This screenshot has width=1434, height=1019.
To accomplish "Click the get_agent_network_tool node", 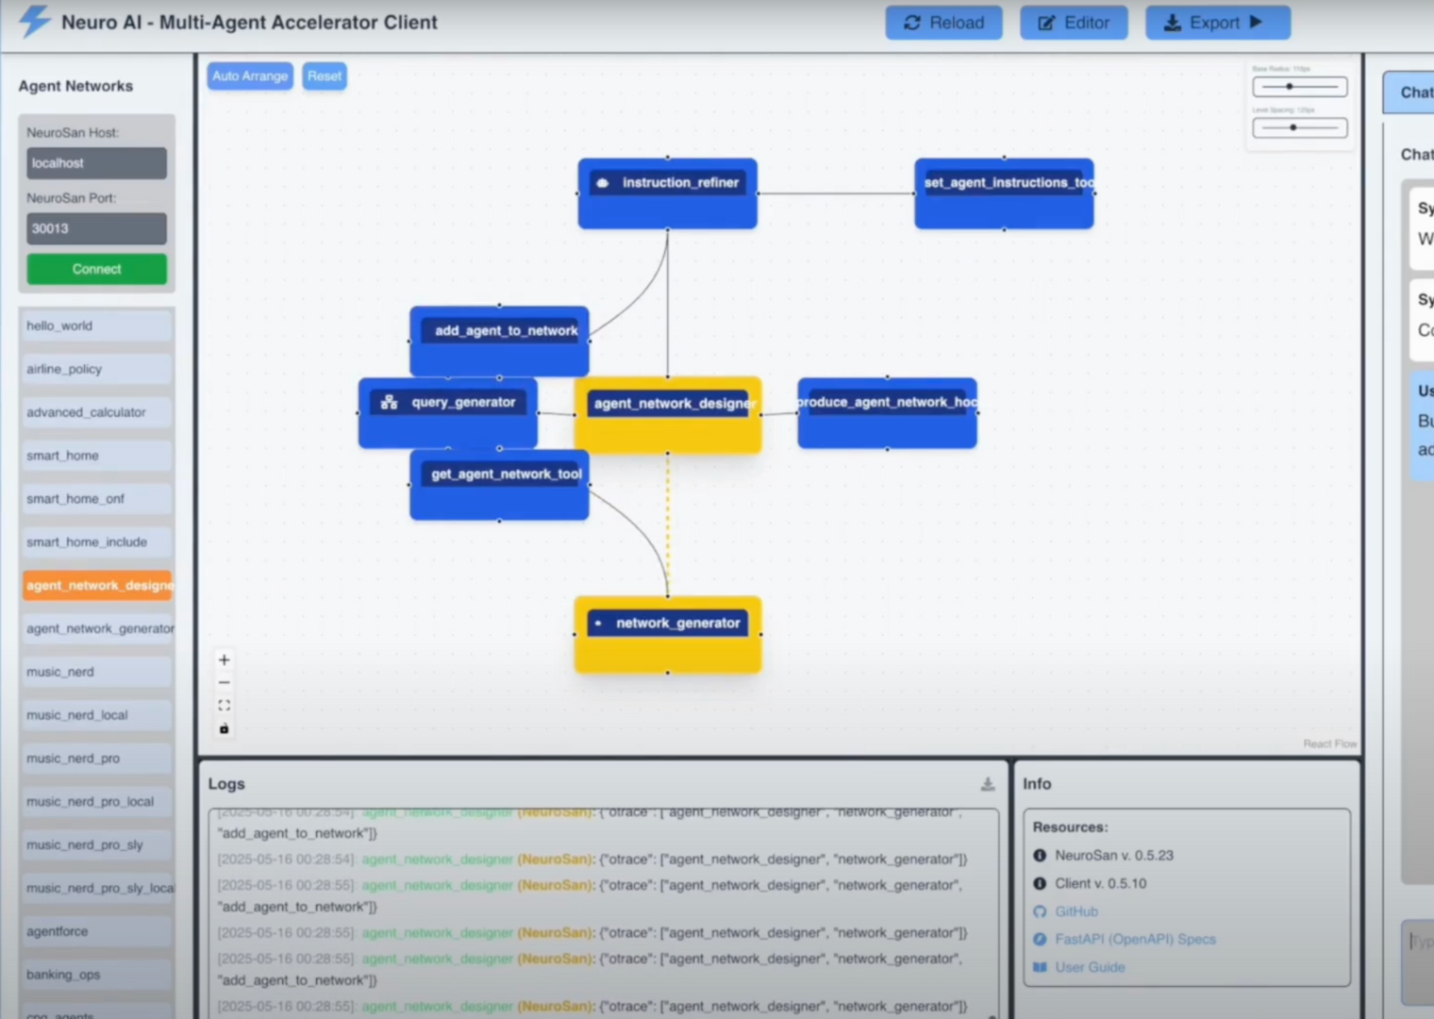I will pyautogui.click(x=499, y=485).
